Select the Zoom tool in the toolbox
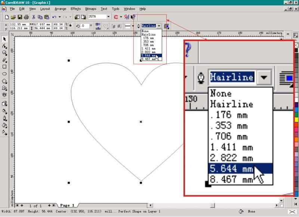The height and width of the screenshot is (217, 299). pyautogui.click(x=4, y=53)
